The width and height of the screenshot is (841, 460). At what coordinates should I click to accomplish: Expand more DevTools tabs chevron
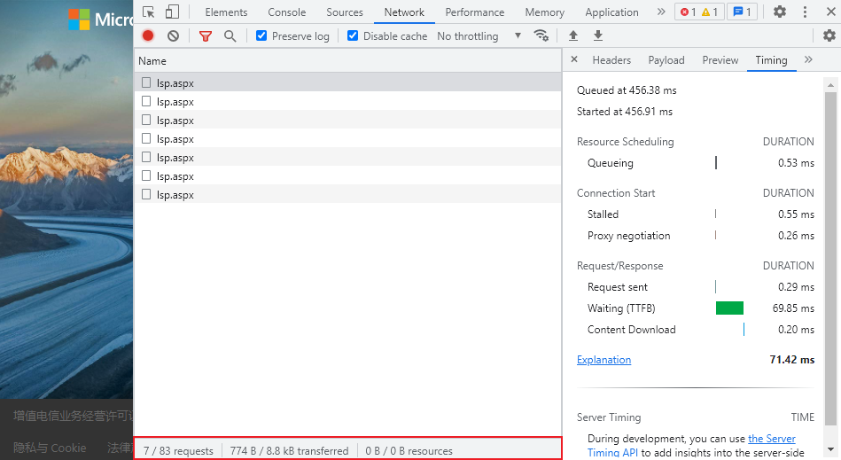click(x=661, y=12)
